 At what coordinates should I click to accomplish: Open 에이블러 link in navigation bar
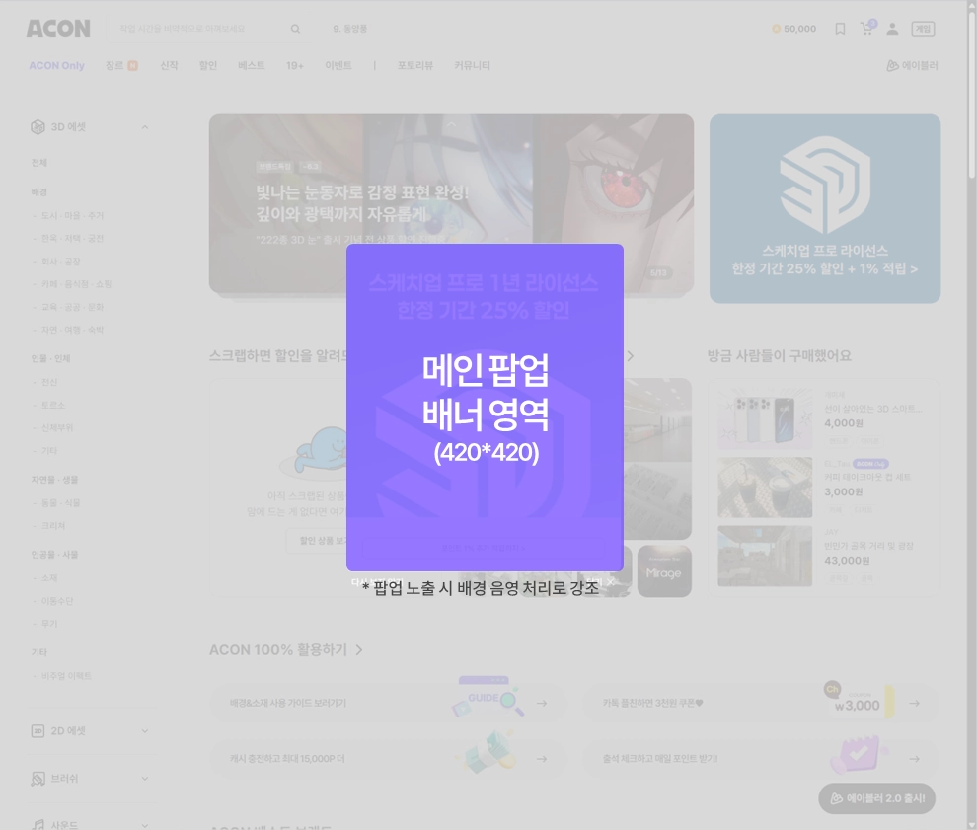click(x=912, y=65)
